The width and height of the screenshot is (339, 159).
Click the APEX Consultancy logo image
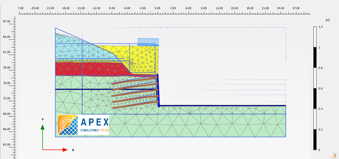(84, 125)
